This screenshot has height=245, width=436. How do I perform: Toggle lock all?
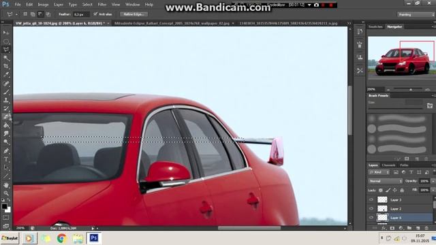402,191
